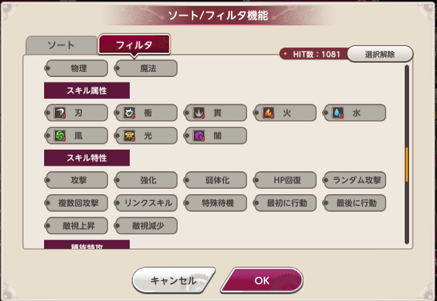The width and height of the screenshot is (437, 301).
Task: Select the light (光) attribute icon
Action: 130,135
